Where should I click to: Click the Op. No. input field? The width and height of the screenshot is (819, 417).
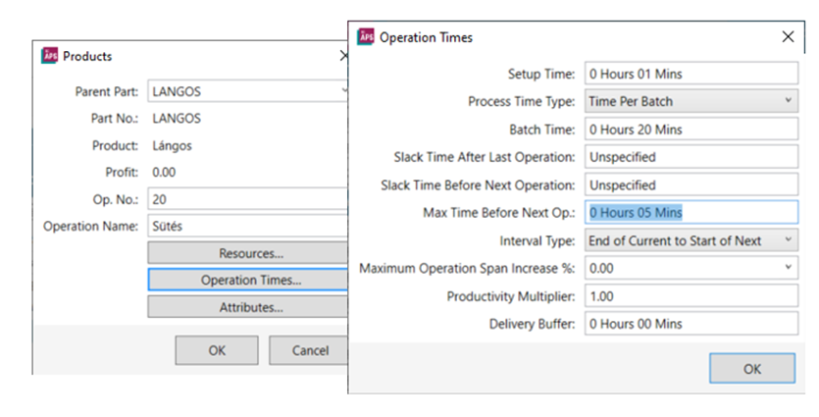(x=247, y=199)
